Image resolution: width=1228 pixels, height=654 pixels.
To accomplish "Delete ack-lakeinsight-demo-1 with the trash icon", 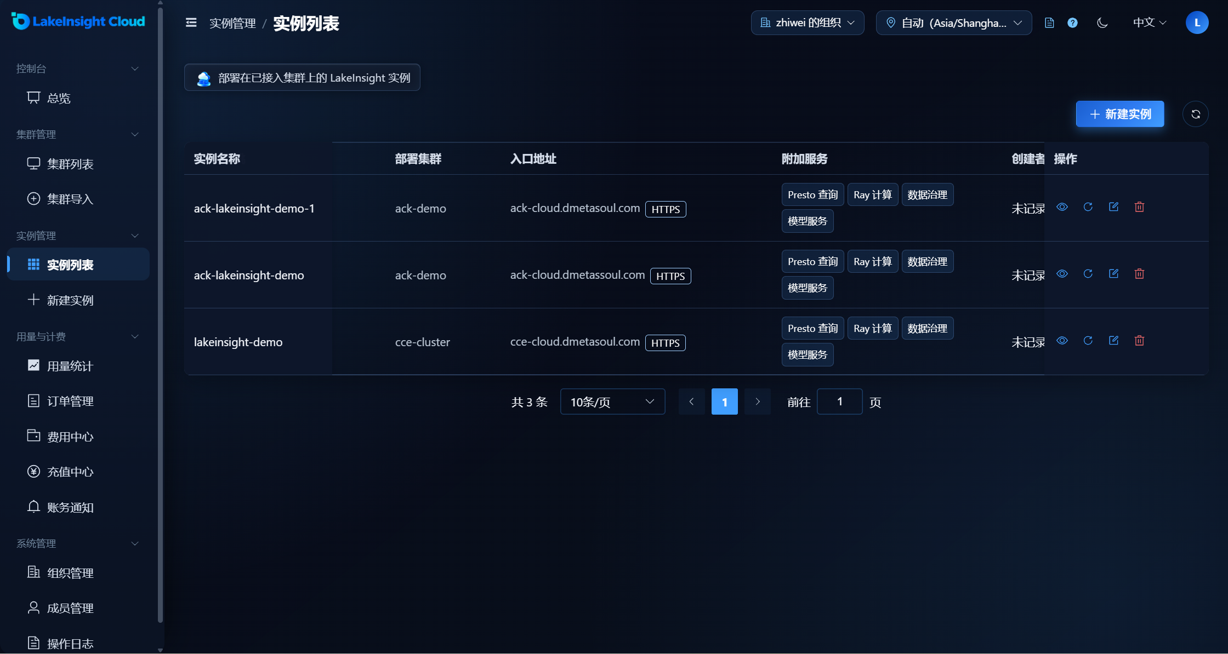I will (1139, 207).
